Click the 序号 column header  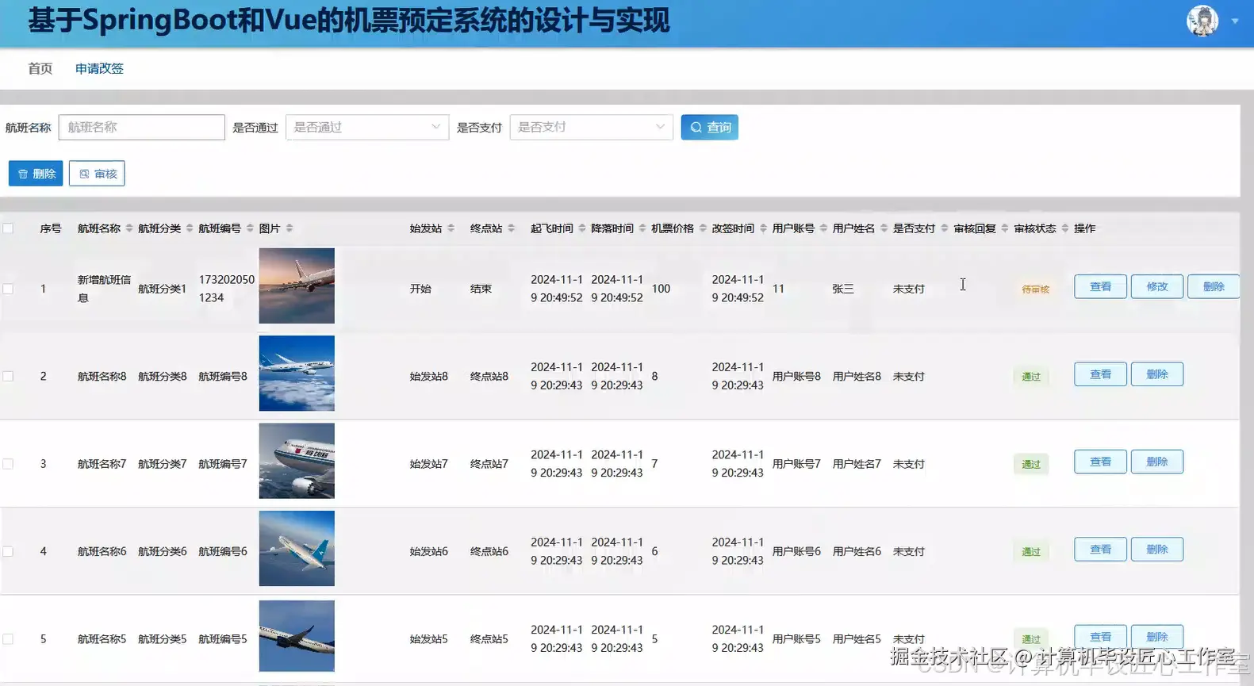(x=51, y=228)
